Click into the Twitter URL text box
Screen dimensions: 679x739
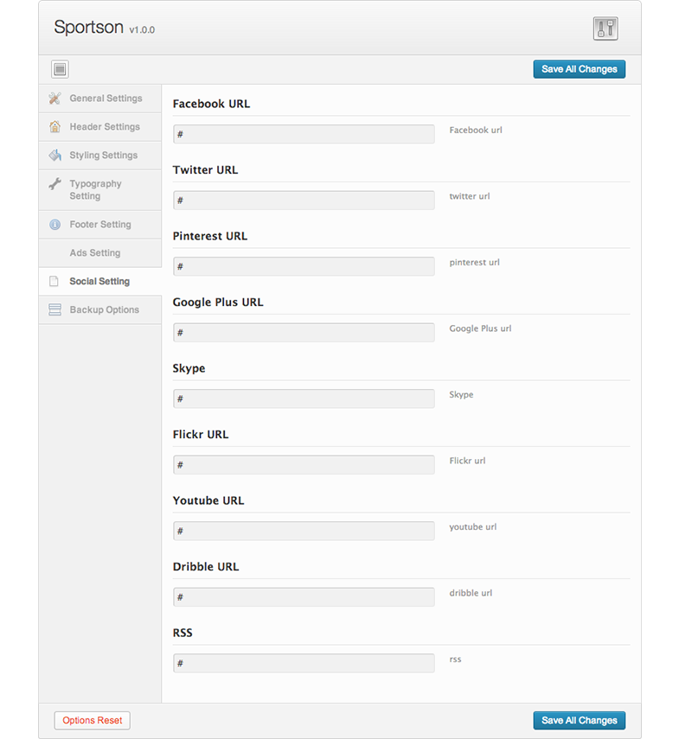(304, 201)
